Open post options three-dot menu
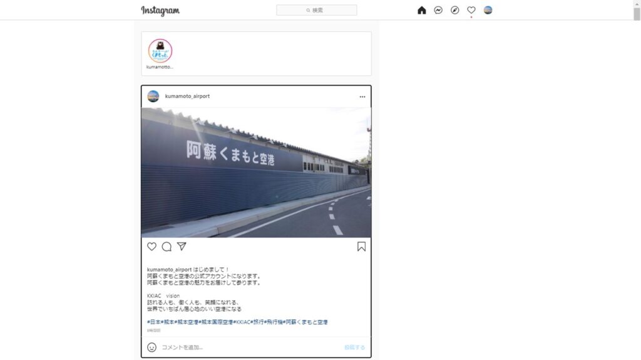The height and width of the screenshot is (360, 641). click(x=362, y=97)
